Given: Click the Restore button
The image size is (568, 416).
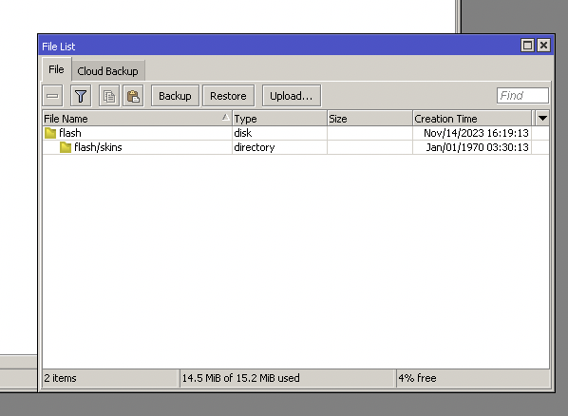Looking at the screenshot, I should click(228, 96).
